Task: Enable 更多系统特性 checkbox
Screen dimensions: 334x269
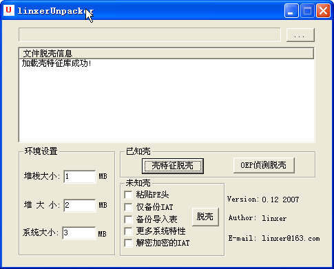Action: coord(128,231)
